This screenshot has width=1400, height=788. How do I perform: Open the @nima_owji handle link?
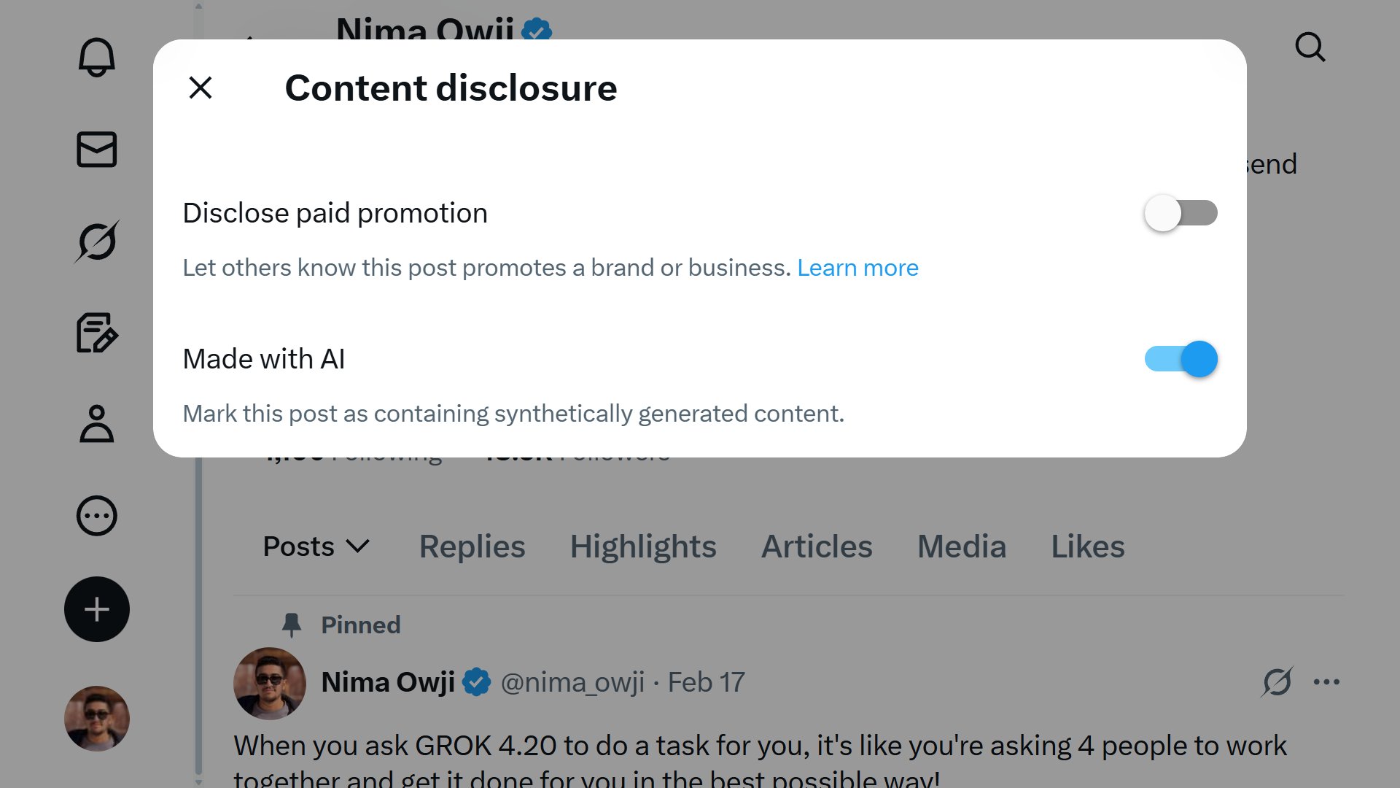pyautogui.click(x=572, y=682)
